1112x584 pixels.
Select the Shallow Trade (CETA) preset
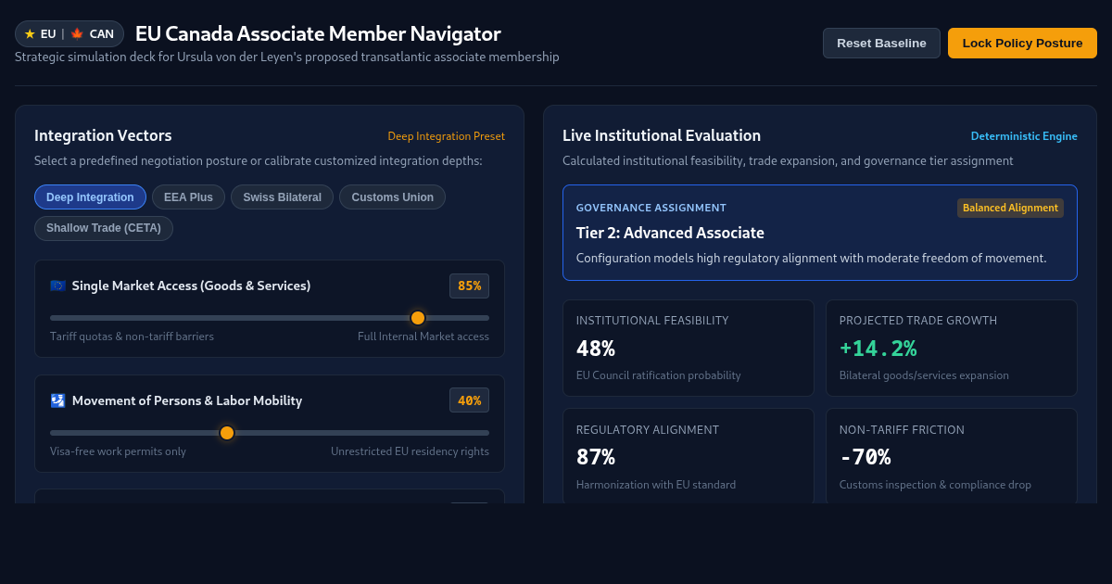(104, 229)
